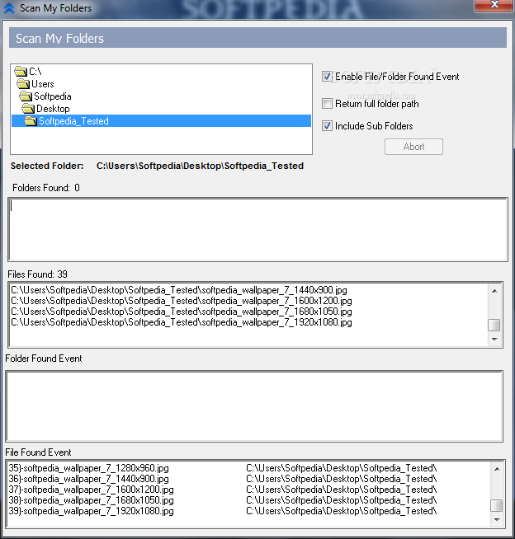The height and width of the screenshot is (539, 515).
Task: Click inside the Folder Found Event box
Action: 254,406
